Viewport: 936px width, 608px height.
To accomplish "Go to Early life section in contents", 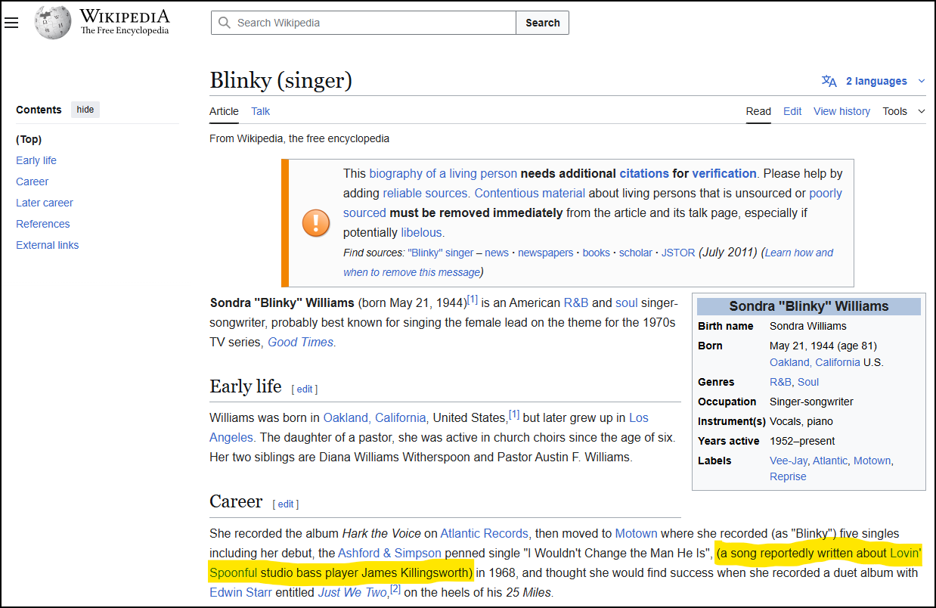I will click(36, 160).
